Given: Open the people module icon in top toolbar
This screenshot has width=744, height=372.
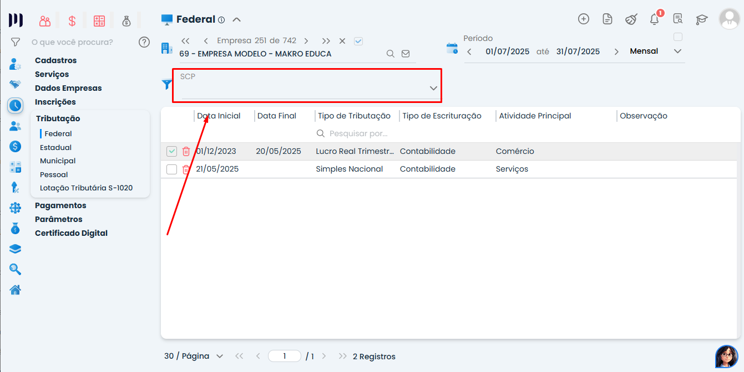Looking at the screenshot, I should tap(45, 21).
